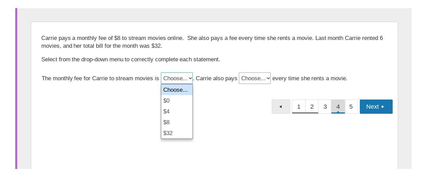This screenshot has width=434, height=174.
Task: Click the 'Select from the drop-down menu' instruction
Action: [130, 60]
